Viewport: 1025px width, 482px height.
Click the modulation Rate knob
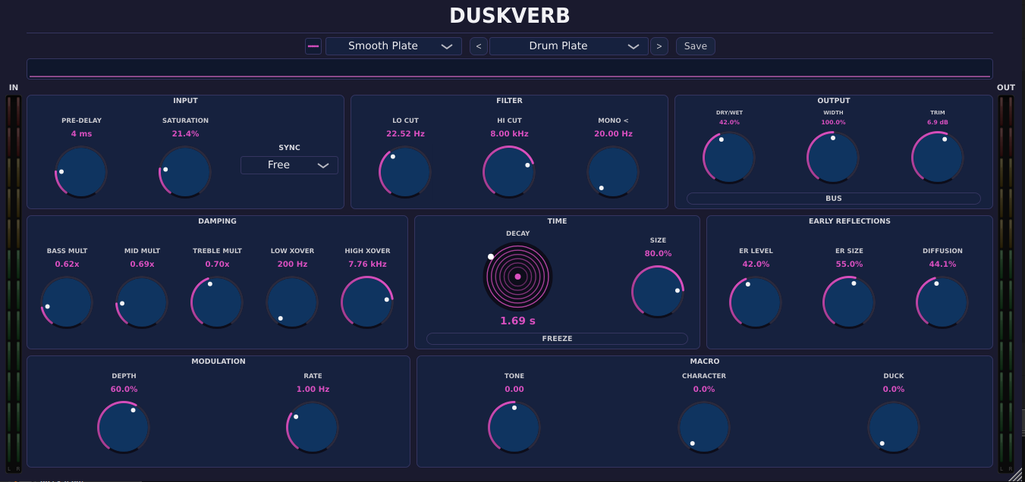point(313,427)
